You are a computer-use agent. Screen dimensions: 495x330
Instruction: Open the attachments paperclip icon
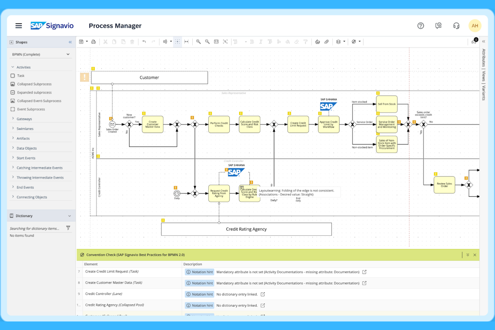[326, 41]
